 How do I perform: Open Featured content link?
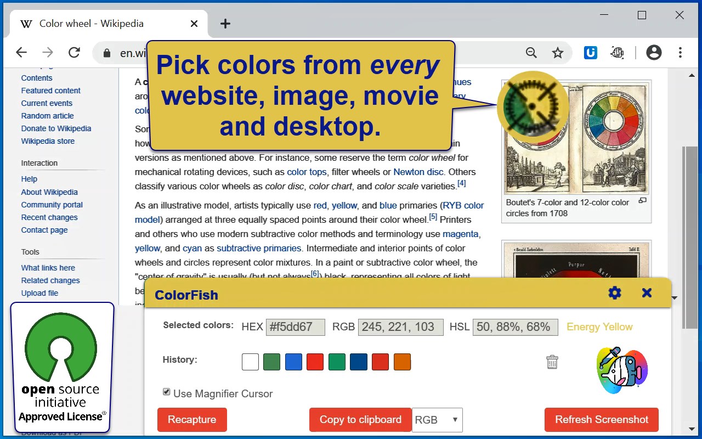tap(51, 91)
